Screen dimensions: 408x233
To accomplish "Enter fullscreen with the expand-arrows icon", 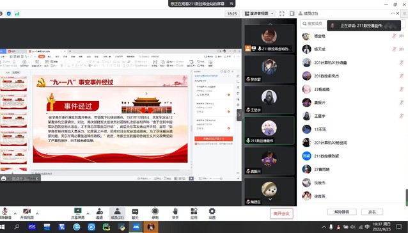I will click(x=282, y=13).
